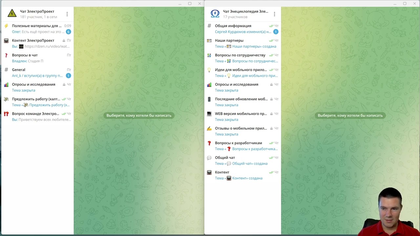The height and width of the screenshot is (236, 420).
Task: Open the Полезные материалы для topic
Action: coord(37,29)
